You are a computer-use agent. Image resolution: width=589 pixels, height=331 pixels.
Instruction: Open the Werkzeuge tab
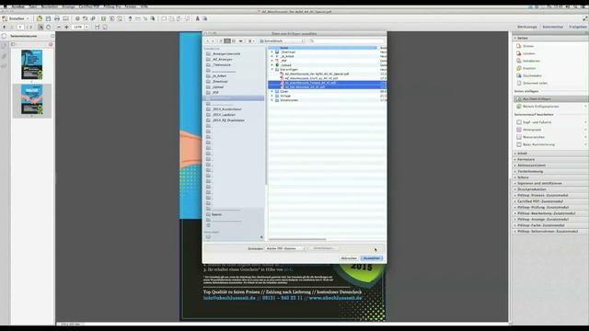[527, 27]
